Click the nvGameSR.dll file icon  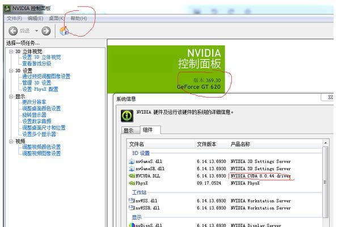(x=132, y=169)
